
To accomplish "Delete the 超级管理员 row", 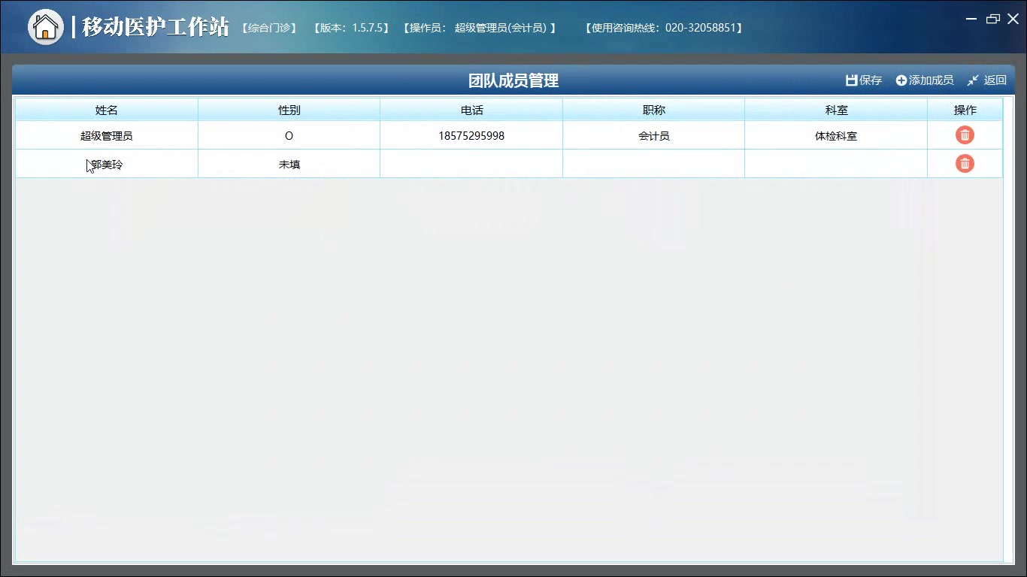I will (965, 135).
